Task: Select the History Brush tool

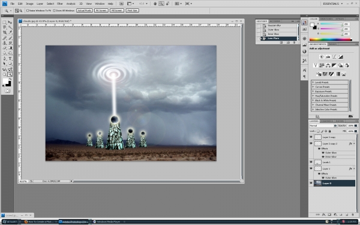Action: pyautogui.click(x=10, y=43)
